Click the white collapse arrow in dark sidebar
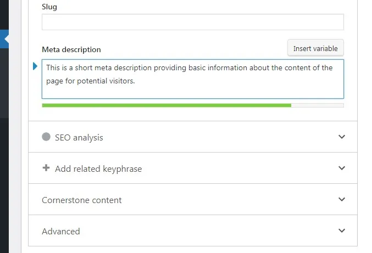The image size is (372, 253). click(7, 39)
